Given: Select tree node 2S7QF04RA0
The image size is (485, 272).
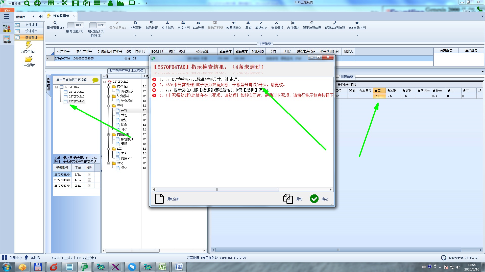Looking at the screenshot, I should pos(77,92).
